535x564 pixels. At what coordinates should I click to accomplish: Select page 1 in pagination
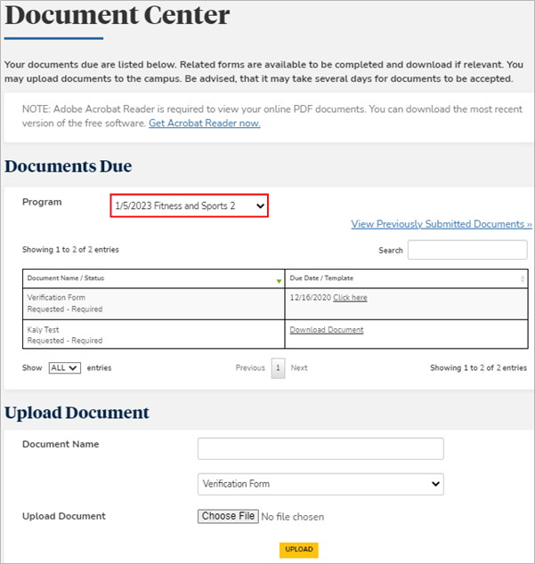[278, 368]
